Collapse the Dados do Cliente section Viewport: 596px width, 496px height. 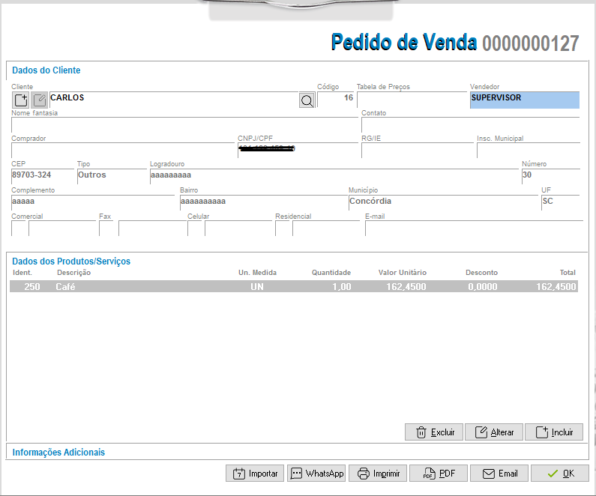click(46, 70)
